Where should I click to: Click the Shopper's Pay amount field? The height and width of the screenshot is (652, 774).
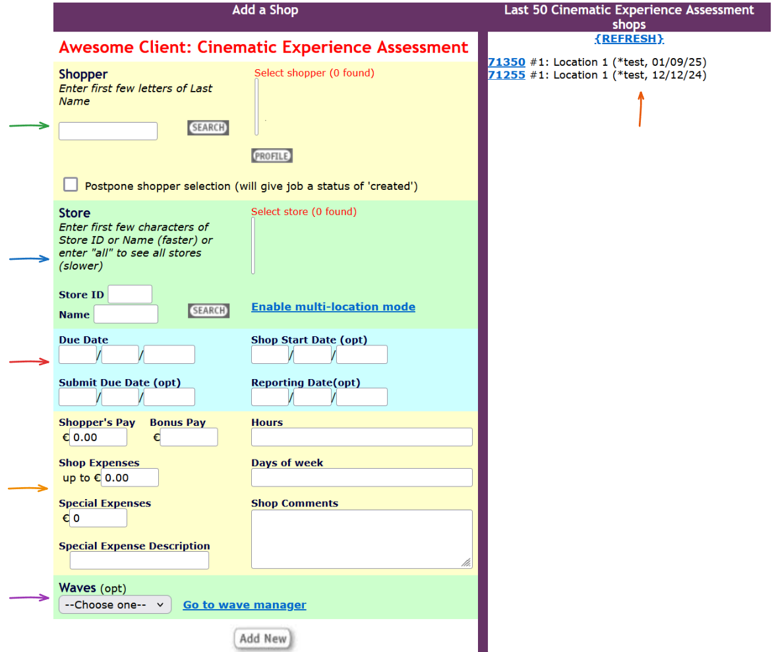coord(98,437)
